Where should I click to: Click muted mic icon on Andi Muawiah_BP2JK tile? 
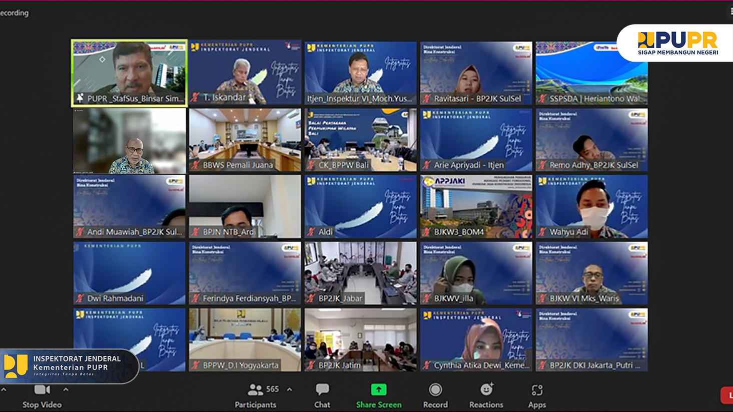[x=80, y=232]
